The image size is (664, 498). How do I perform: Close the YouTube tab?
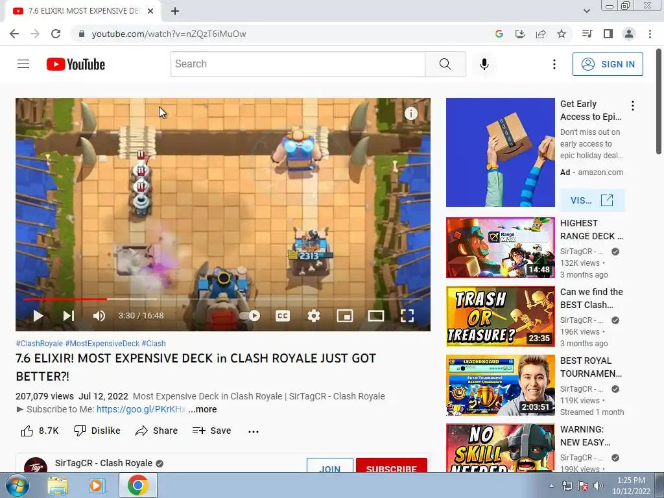point(150,11)
